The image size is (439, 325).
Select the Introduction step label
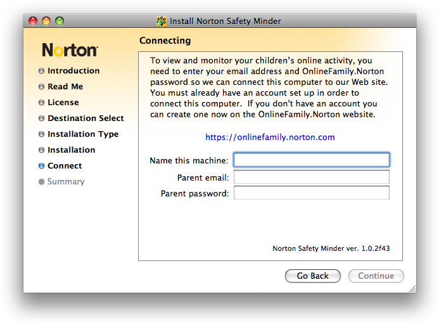pyautogui.click(x=73, y=71)
